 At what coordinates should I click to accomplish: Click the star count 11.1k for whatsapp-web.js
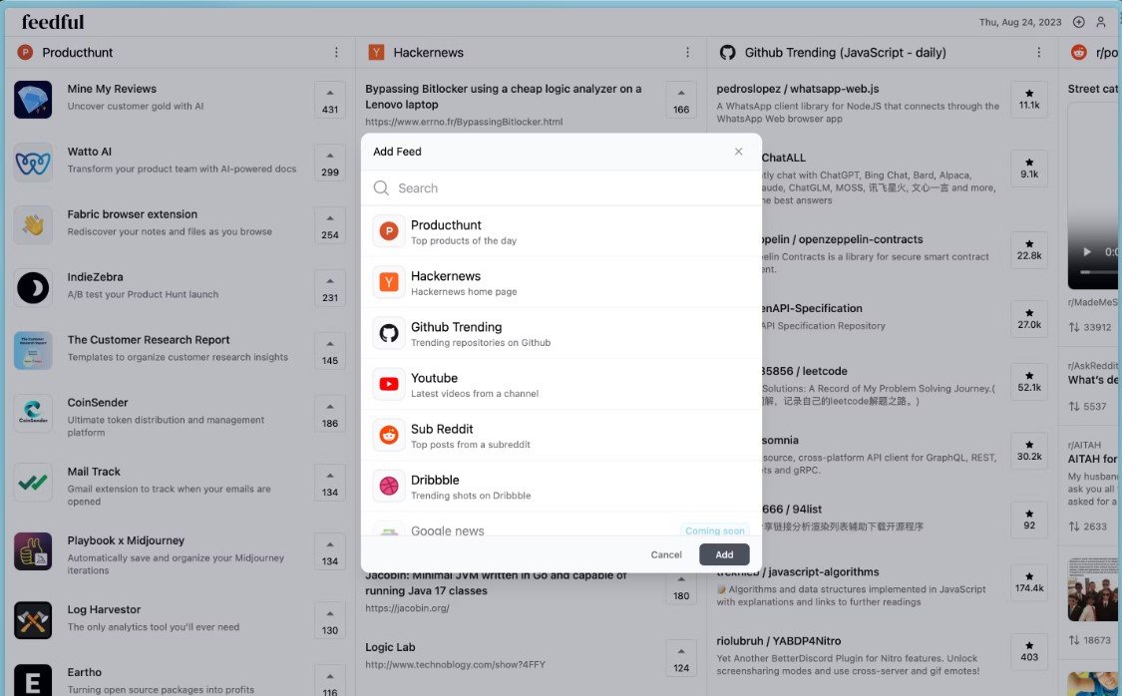click(1029, 100)
